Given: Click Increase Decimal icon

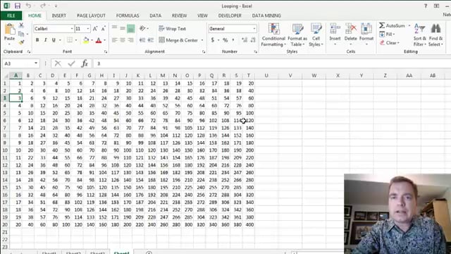Looking at the screenshot, I should [245, 40].
